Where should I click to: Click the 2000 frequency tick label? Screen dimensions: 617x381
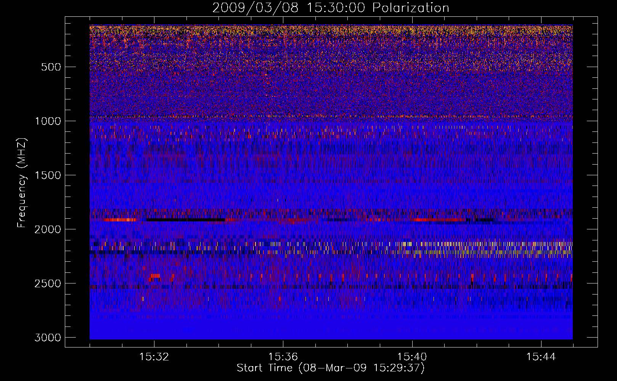coord(48,229)
